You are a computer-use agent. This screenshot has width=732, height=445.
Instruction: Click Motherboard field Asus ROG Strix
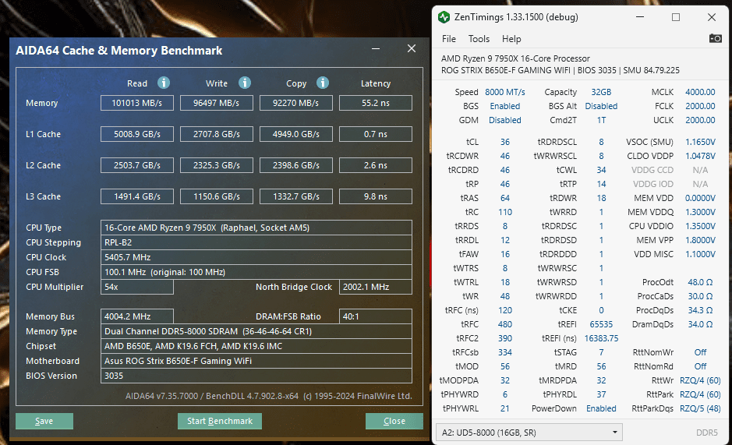pos(256,361)
